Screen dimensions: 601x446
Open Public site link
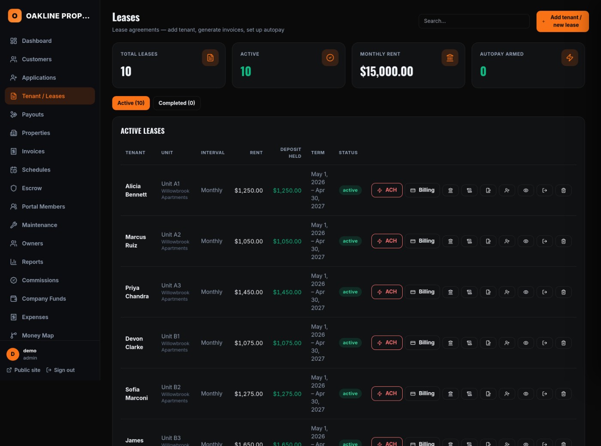[x=24, y=370]
